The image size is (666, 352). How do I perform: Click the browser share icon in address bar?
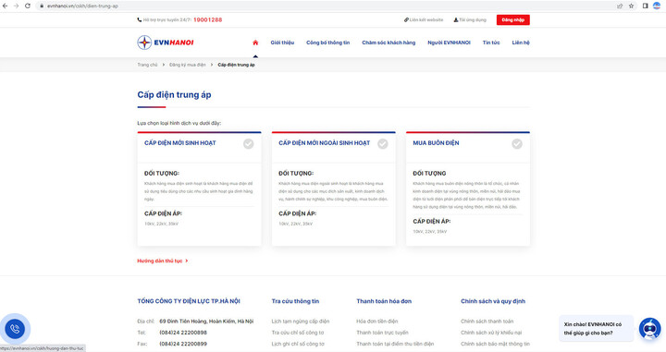[x=620, y=6]
